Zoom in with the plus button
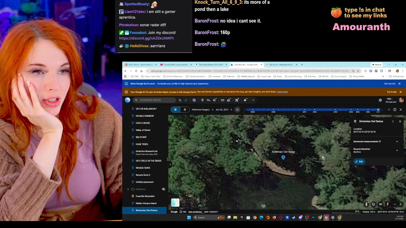Viewport: 406px width, 228px height. point(401,204)
